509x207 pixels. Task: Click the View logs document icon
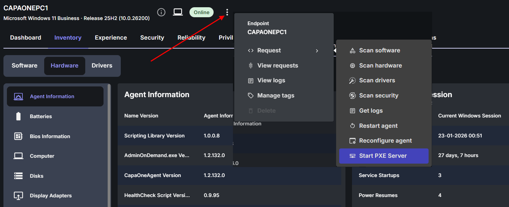[x=251, y=81]
